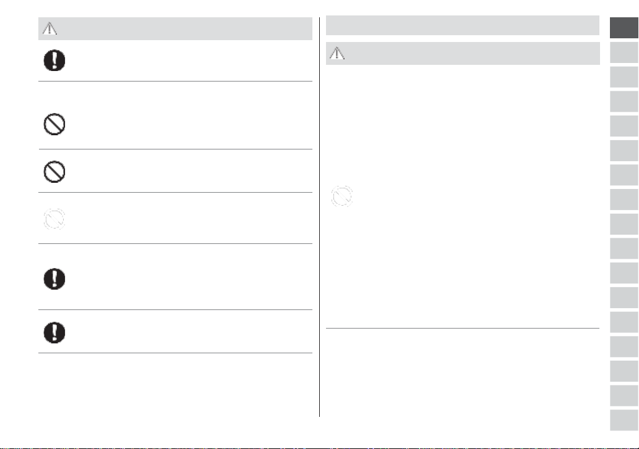The width and height of the screenshot is (639, 449).
Task: Open second light gray tab below dark tab
Action: click(624, 77)
